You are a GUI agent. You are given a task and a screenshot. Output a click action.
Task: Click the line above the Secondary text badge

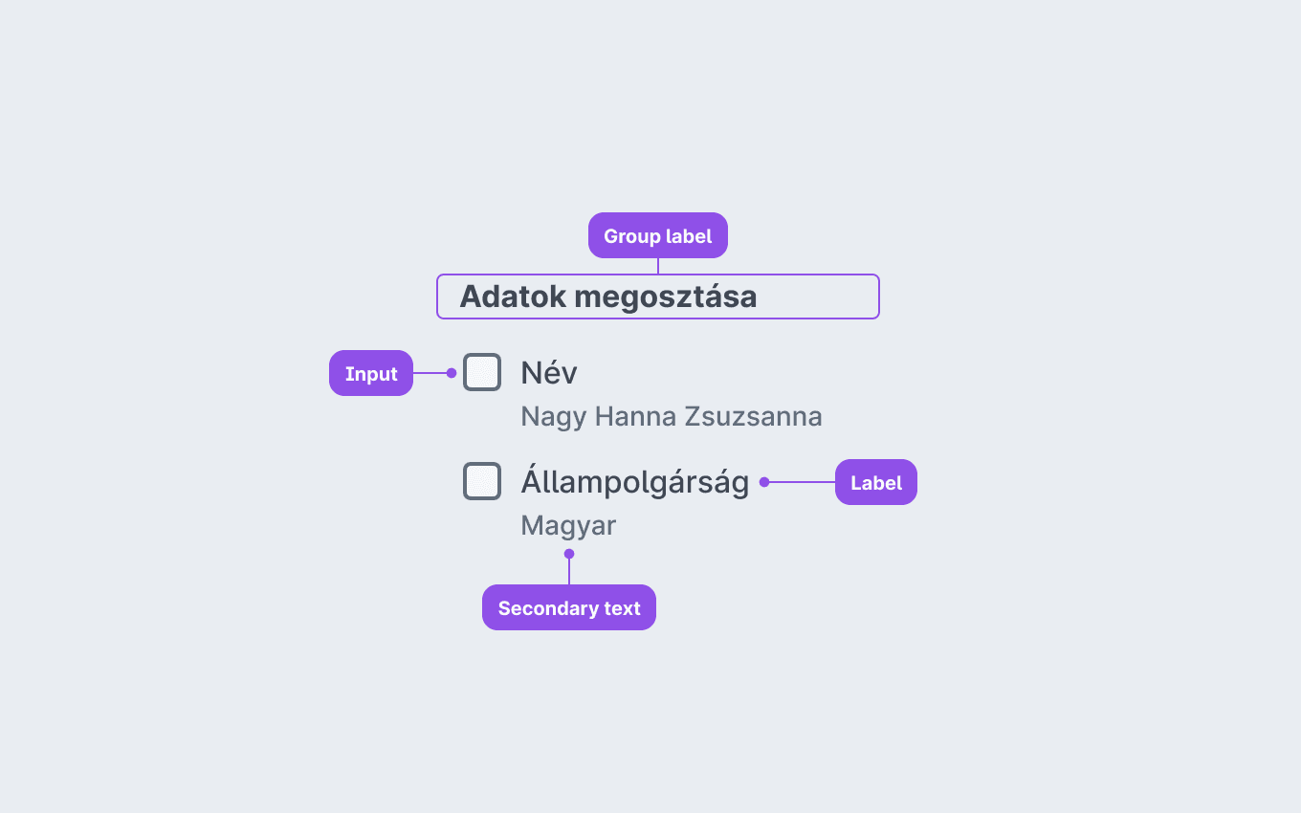tap(569, 572)
